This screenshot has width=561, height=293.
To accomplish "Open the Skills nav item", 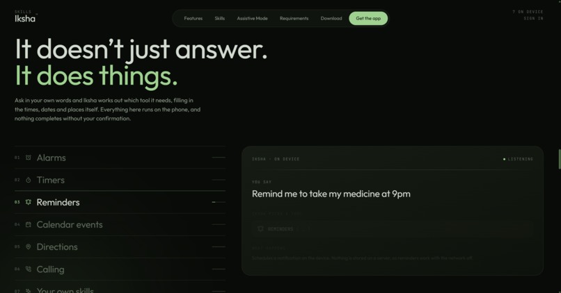I will click(x=220, y=19).
